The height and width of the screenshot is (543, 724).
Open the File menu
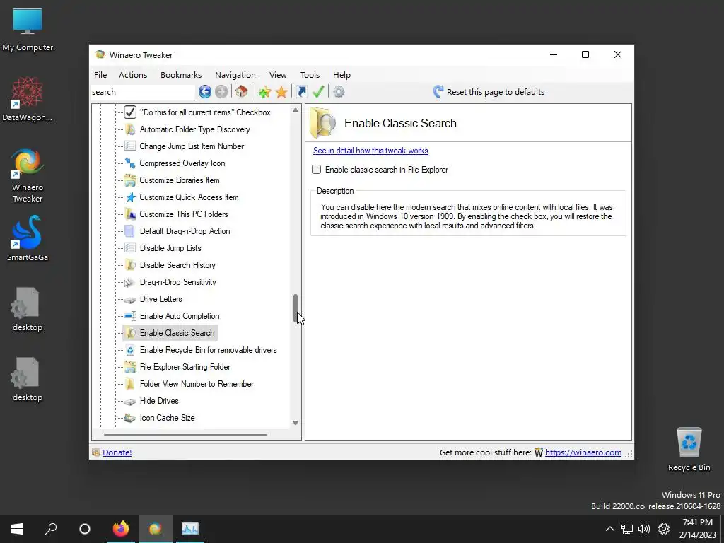[x=100, y=75]
